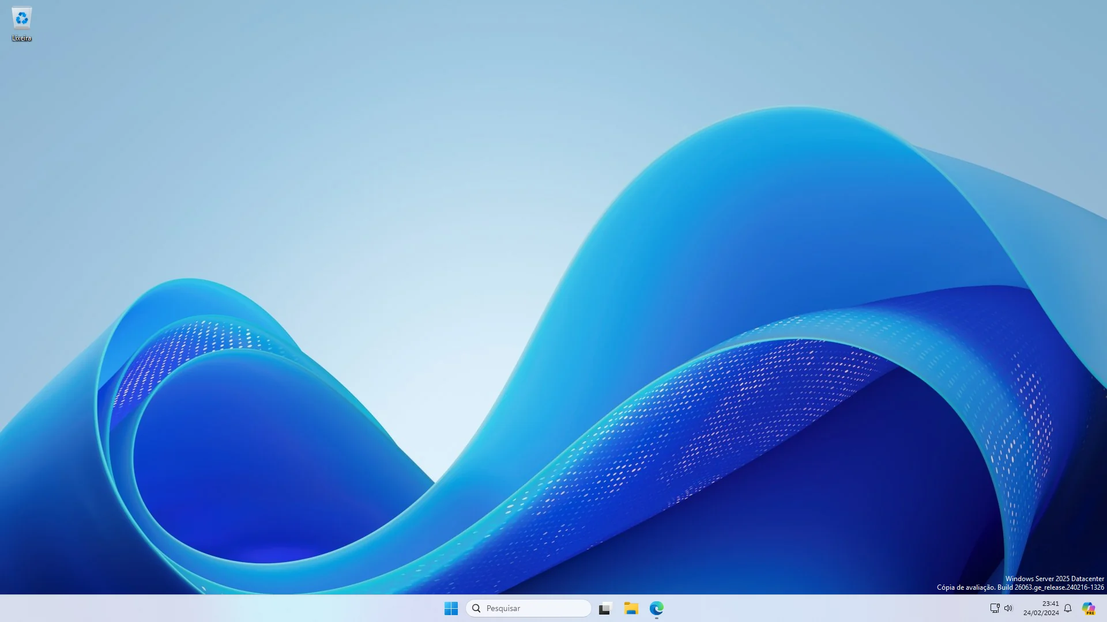Click the Cópia de avaliação build text
Viewport: 1107px width, 622px height.
(1021, 588)
